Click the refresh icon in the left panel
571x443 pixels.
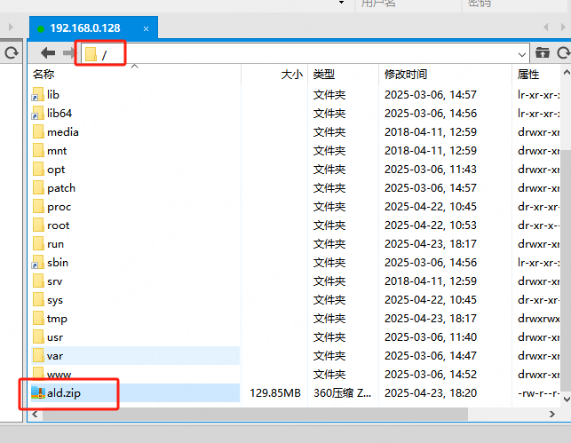click(12, 53)
